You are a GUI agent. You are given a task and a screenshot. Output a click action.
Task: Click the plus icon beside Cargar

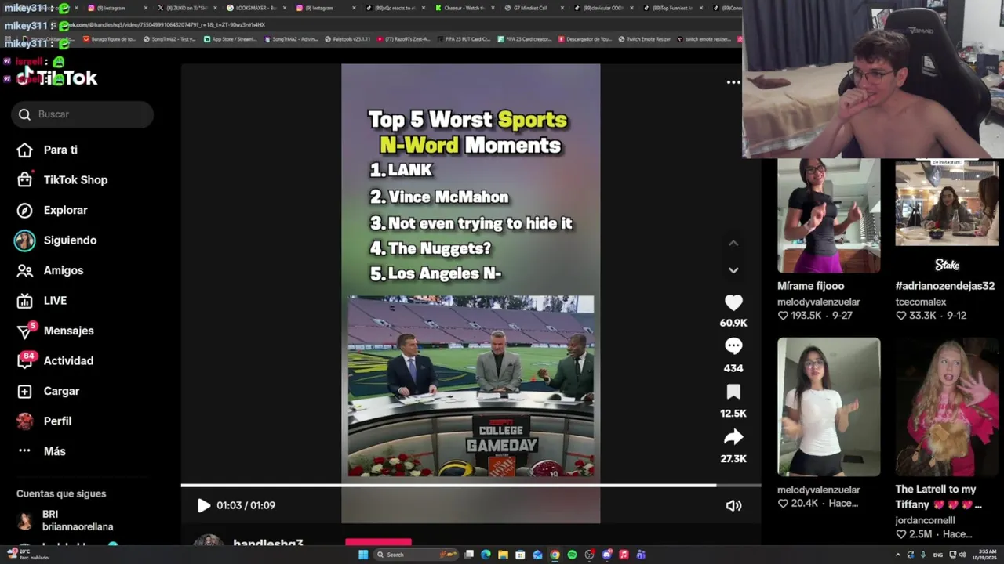pyautogui.click(x=25, y=391)
